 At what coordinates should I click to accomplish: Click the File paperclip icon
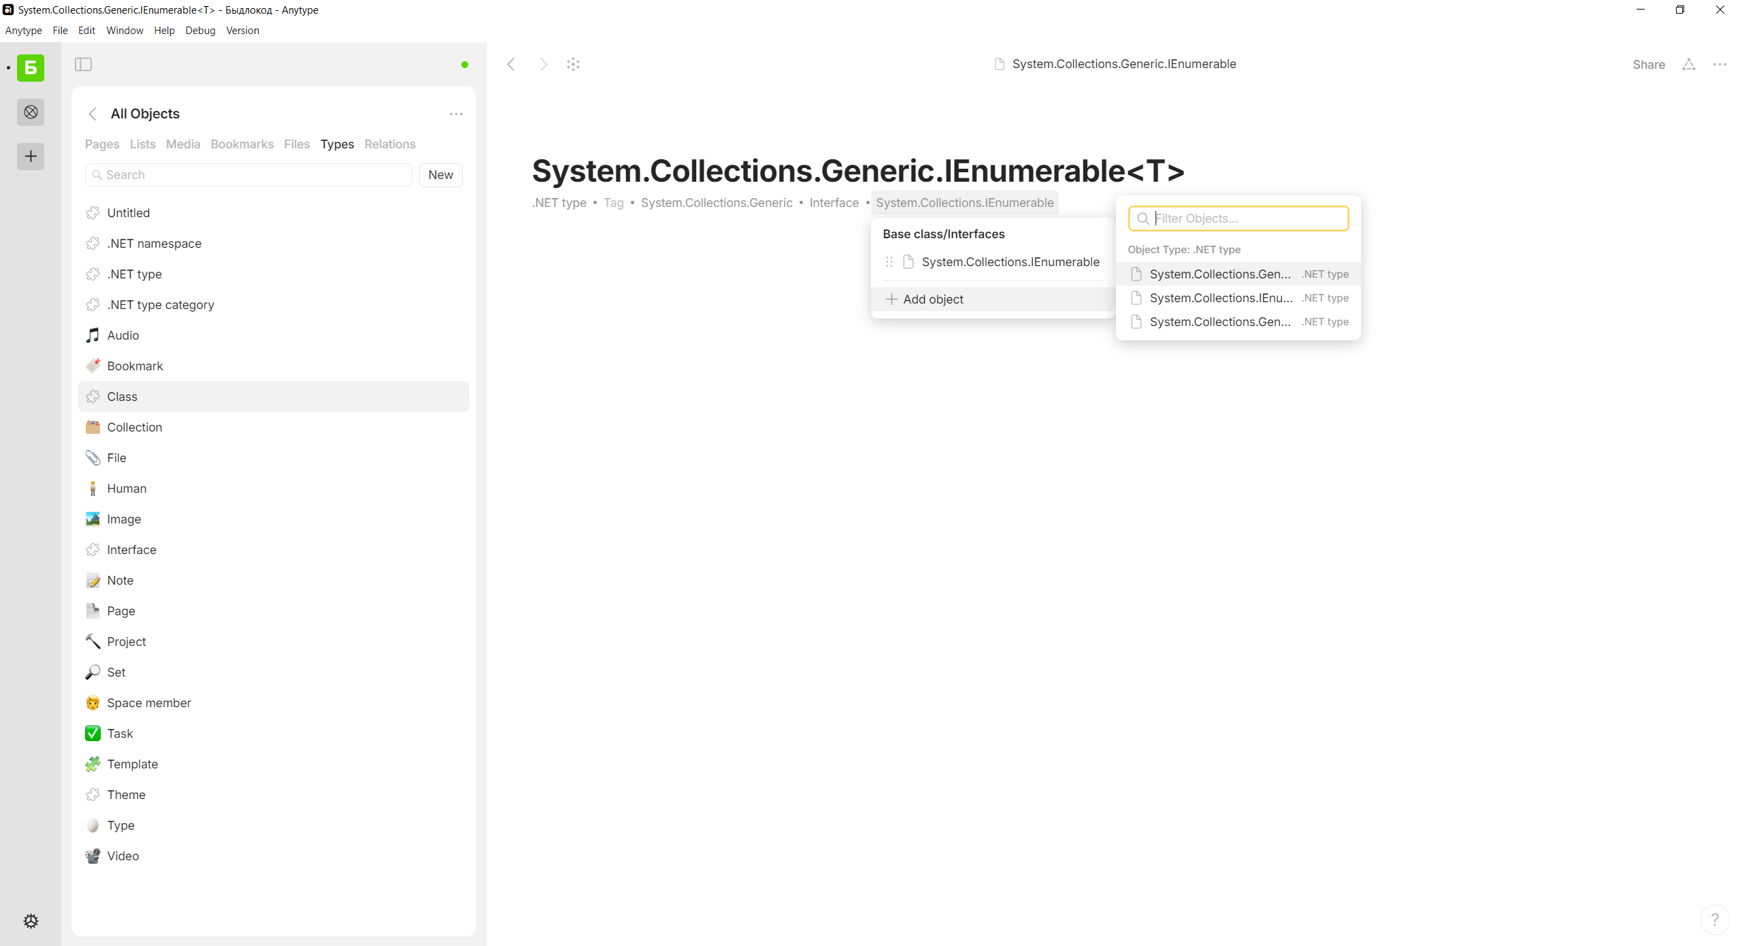[x=93, y=457]
